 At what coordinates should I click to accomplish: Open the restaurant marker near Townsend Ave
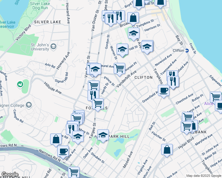173,82
